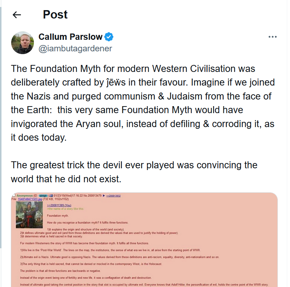Open Callum Parslow's profile avatar

[23, 43]
